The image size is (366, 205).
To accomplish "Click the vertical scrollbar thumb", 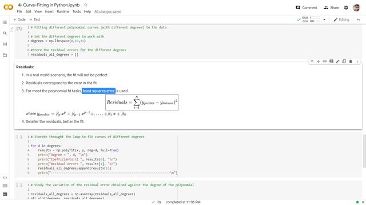I will click(x=364, y=151).
